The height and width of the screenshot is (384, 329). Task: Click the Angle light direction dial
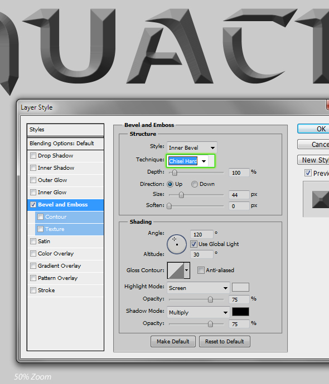[x=177, y=244]
